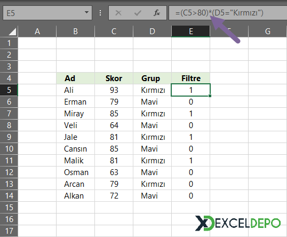This screenshot has width=287, height=237.
Task: Click the formula bar expand dots handle
Action: tap(100, 13)
